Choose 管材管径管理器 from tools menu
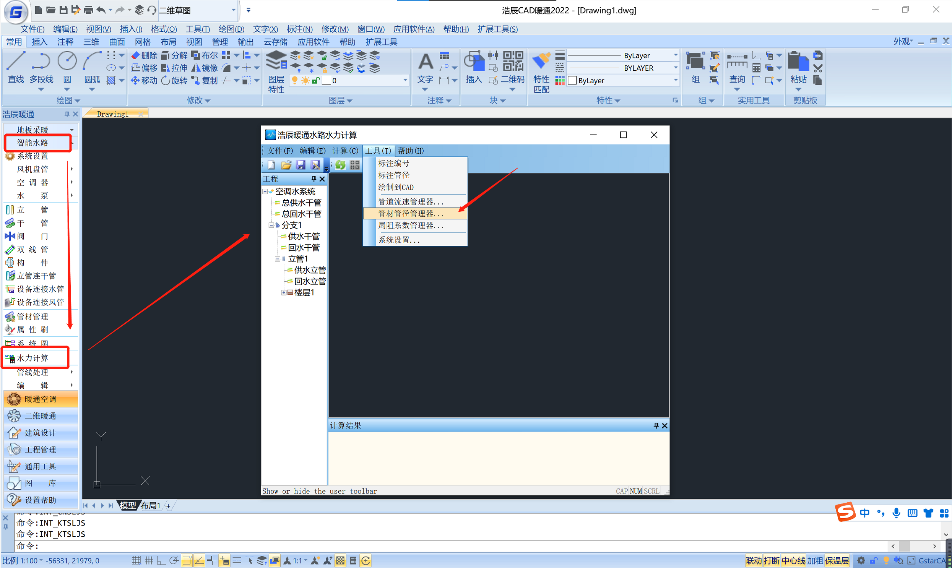This screenshot has height=568, width=952. [x=410, y=214]
